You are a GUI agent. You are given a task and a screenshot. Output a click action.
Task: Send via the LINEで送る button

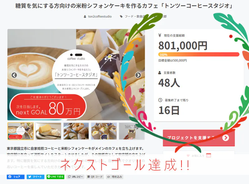[x=55, y=177]
